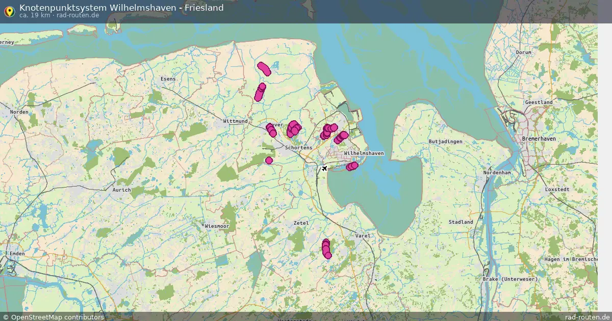The height and width of the screenshot is (321, 612).
Task: Select the pink marker cluster over Jever
Action: (x=271, y=130)
